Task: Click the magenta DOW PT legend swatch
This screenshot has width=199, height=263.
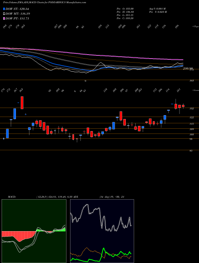Action: (x=4, y=18)
